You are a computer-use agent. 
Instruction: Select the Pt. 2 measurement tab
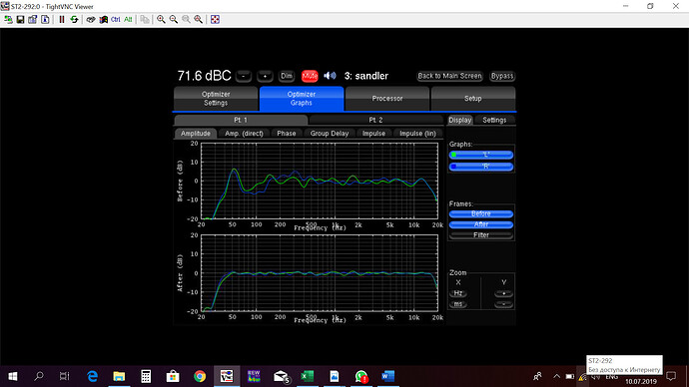375,120
